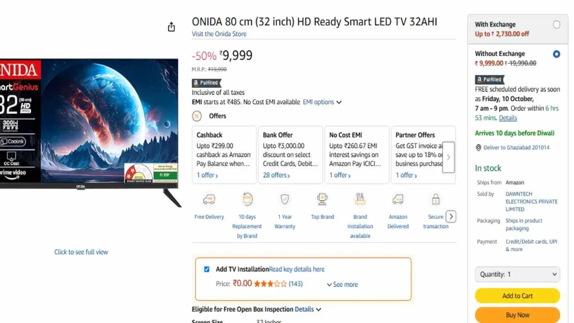Click the Amazon Delivered icon

(398, 199)
